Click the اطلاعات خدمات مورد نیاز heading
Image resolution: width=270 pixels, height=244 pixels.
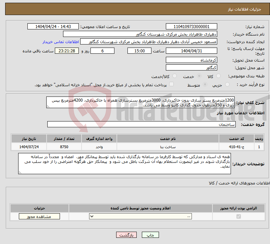(241, 113)
